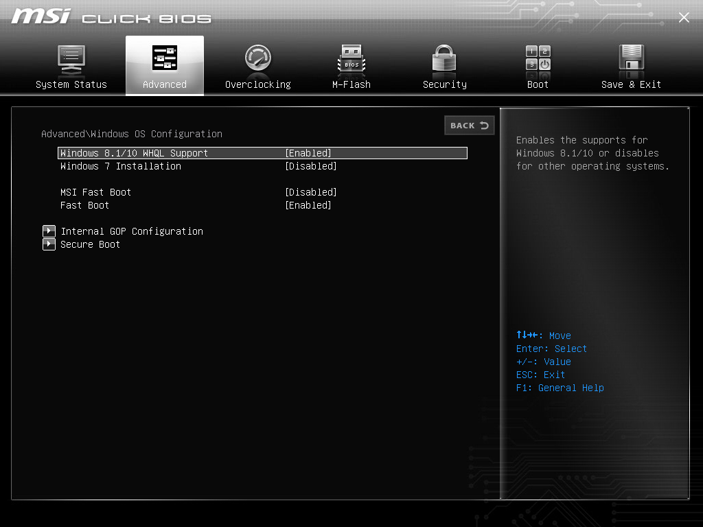Open the Overclocking gauge icon
The height and width of the screenshot is (527, 703).
[258, 58]
